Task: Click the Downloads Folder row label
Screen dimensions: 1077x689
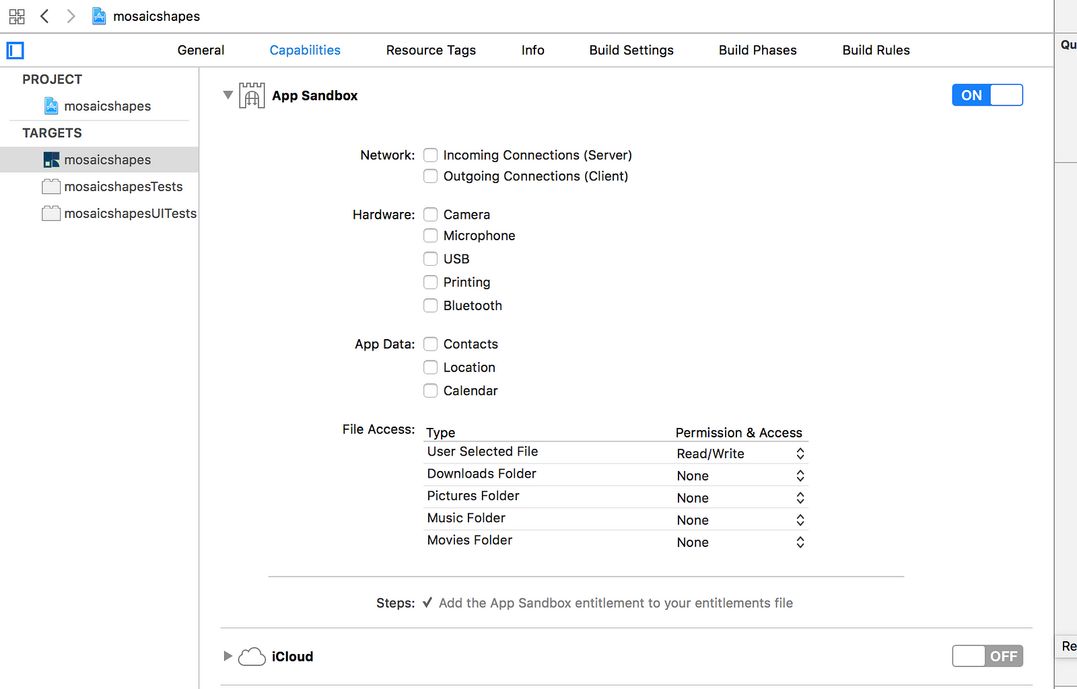Action: pyautogui.click(x=481, y=474)
